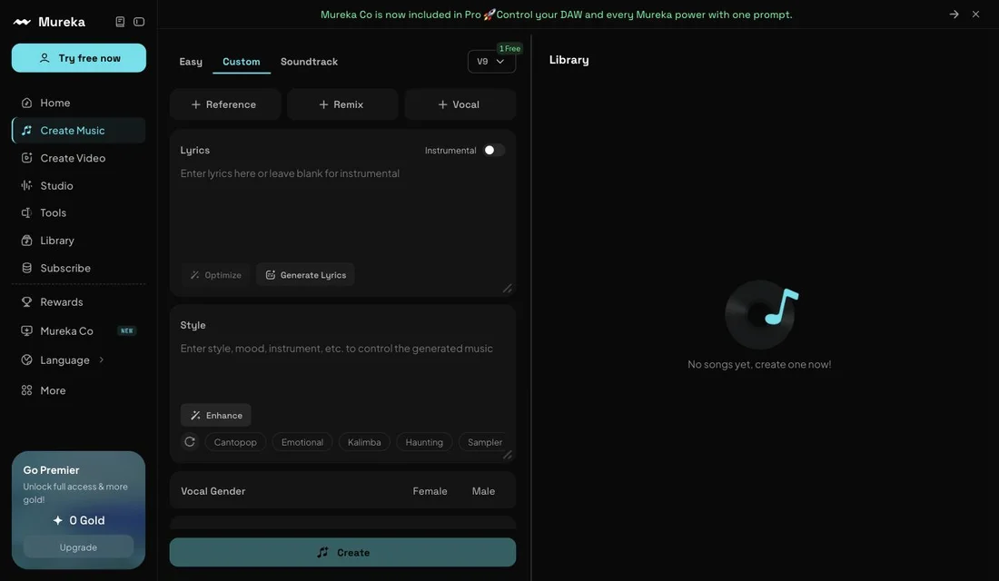Click the More grid icon
999x581 pixels.
(26, 390)
